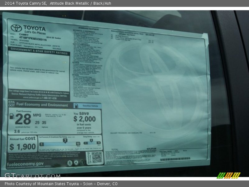Viewport: 249px width, 187px height.
Task: Click the TOYOTA wordmark on the sticker
Action: pos(35,28)
